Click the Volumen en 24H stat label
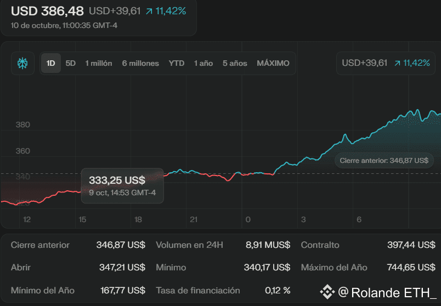441x306 pixels. pyautogui.click(x=189, y=245)
